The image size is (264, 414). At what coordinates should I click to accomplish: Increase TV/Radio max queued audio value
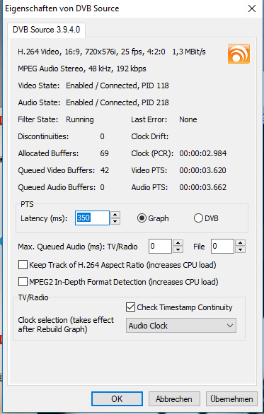(178, 243)
